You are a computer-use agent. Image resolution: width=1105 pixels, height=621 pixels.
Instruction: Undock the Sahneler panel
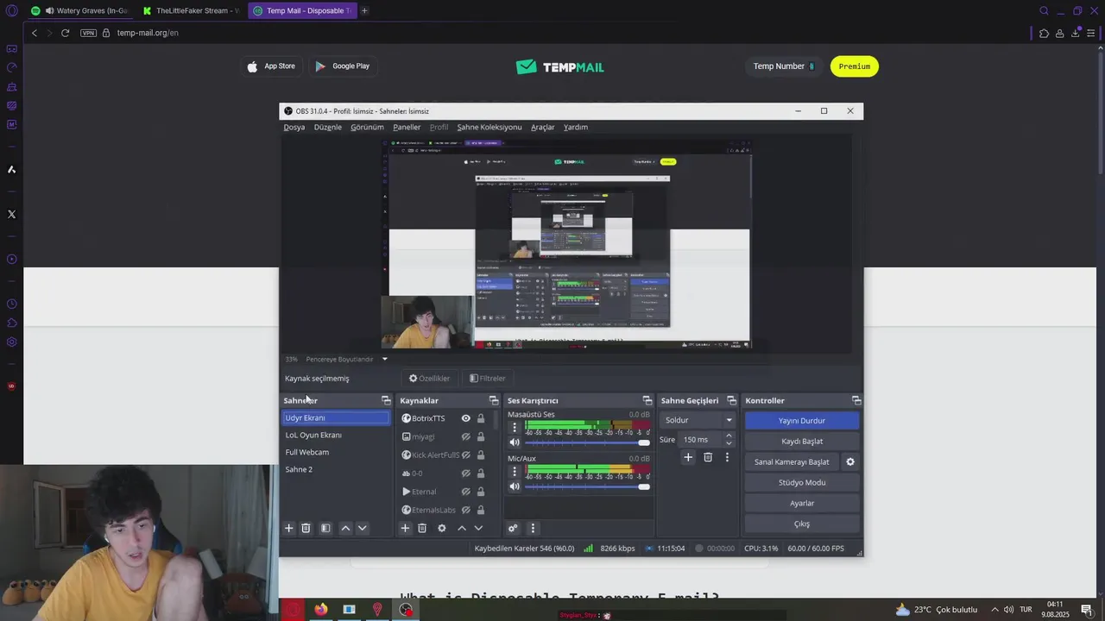[386, 400]
